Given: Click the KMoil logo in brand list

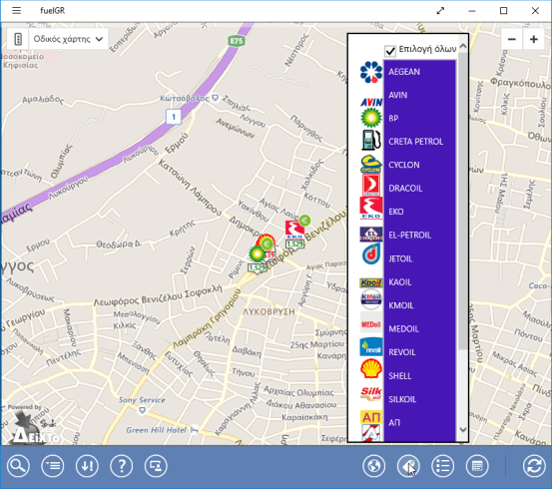Looking at the screenshot, I should pyautogui.click(x=371, y=299).
